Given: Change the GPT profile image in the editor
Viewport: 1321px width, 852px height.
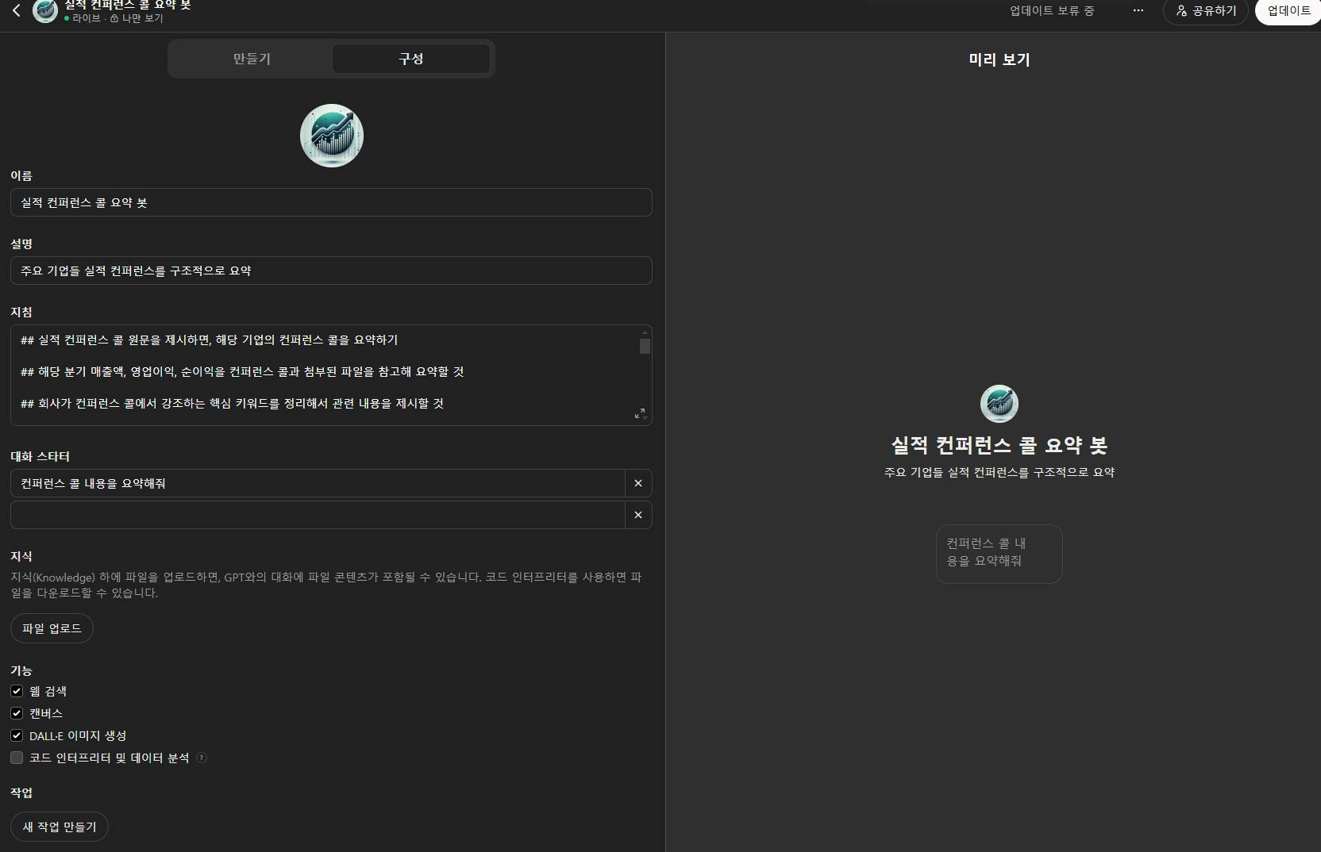Looking at the screenshot, I should (x=332, y=136).
